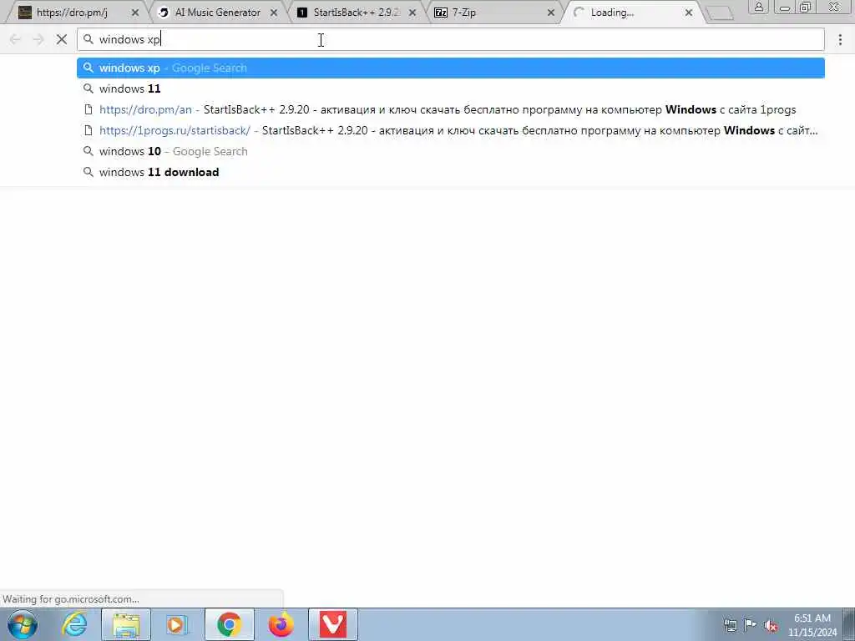Open Action Center flag icon in tray
The height and width of the screenshot is (641, 855).
[751, 625]
